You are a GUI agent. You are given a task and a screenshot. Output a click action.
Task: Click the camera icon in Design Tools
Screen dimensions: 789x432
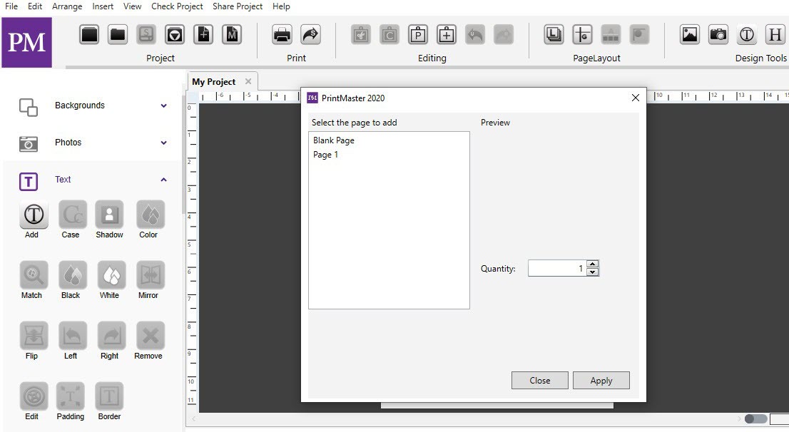point(718,35)
